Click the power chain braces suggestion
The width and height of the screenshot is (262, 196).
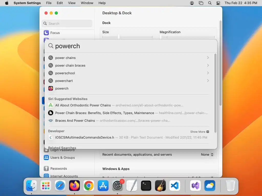click(x=70, y=65)
